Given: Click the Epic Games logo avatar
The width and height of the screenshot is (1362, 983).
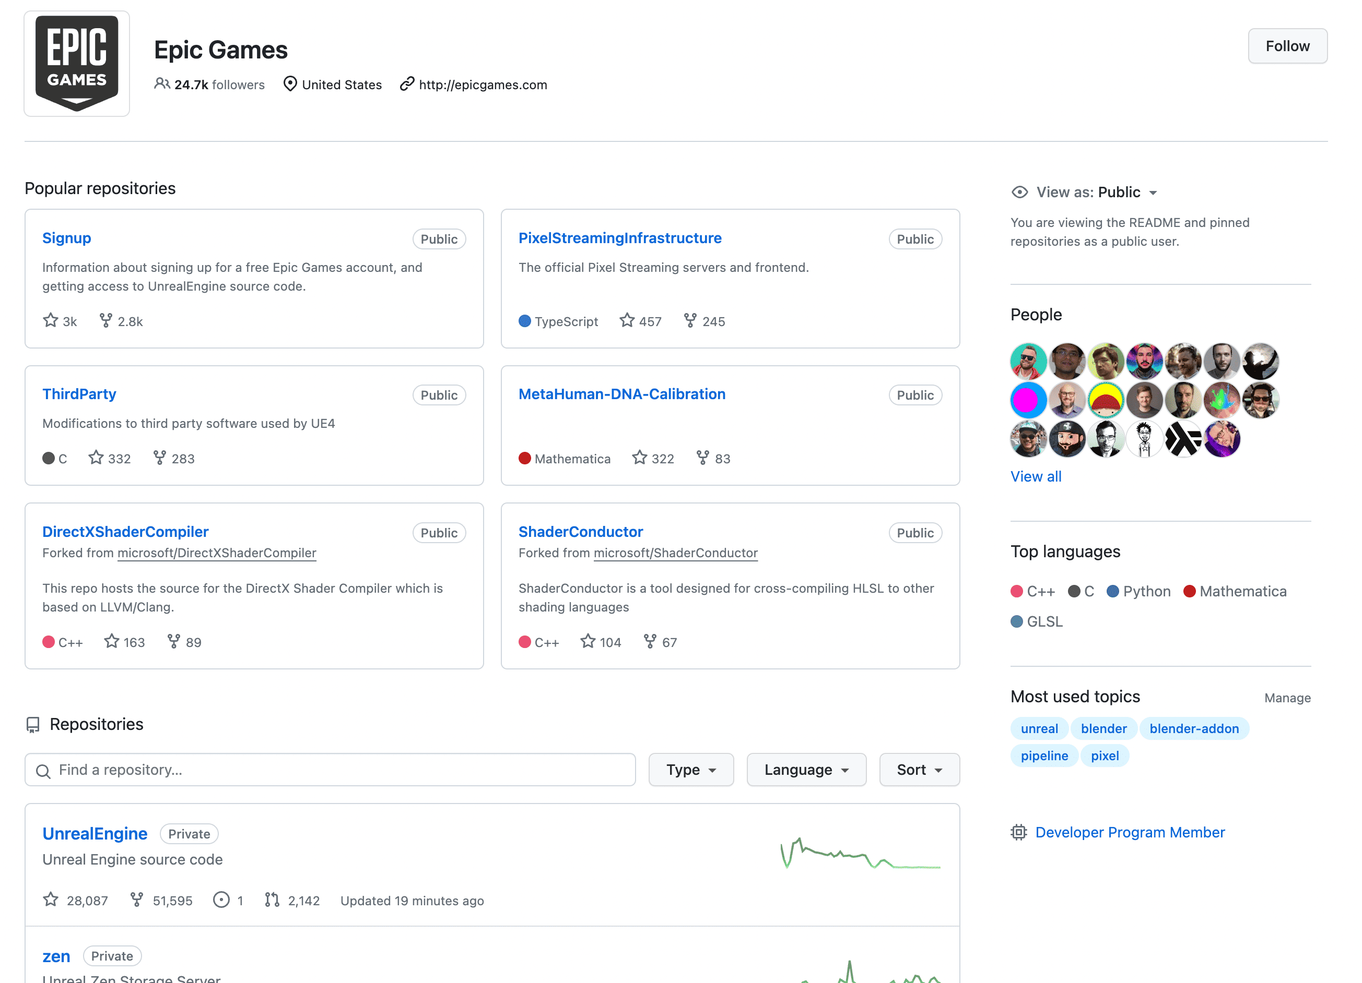Looking at the screenshot, I should [x=77, y=64].
